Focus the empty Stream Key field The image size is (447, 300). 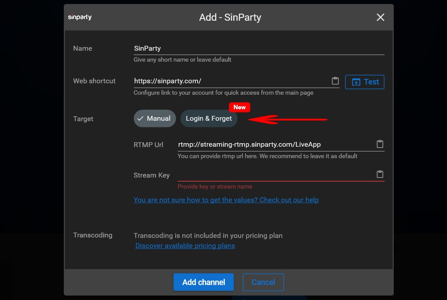275,175
